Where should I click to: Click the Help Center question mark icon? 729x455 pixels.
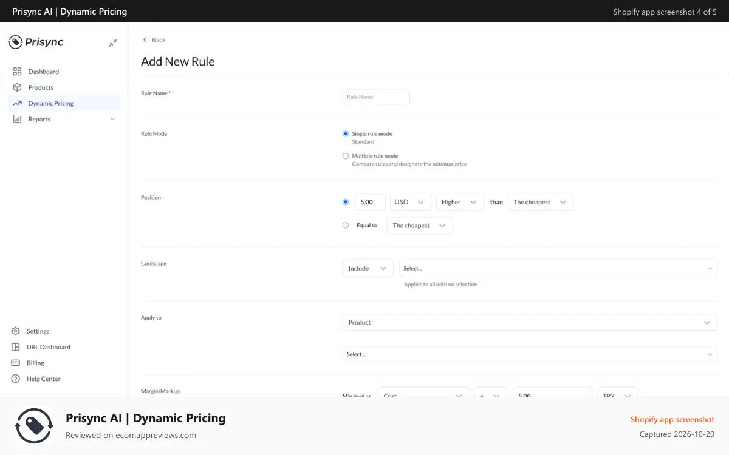[16, 379]
